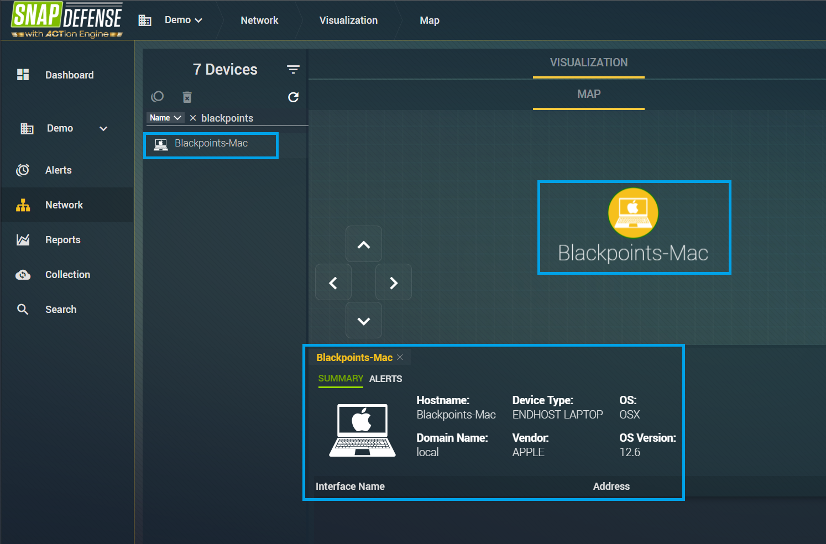The image size is (826, 544).
Task: Open the Map breadcrumb in top bar
Action: (x=429, y=20)
